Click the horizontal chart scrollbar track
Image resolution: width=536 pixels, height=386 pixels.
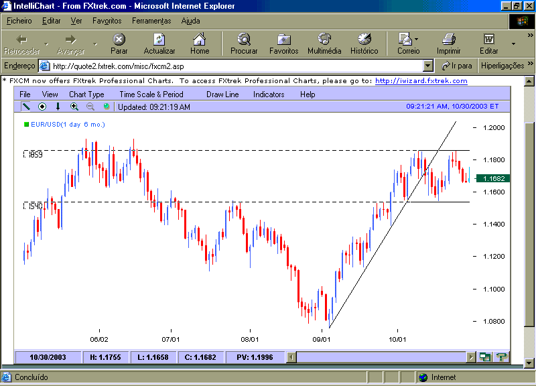click(381, 357)
